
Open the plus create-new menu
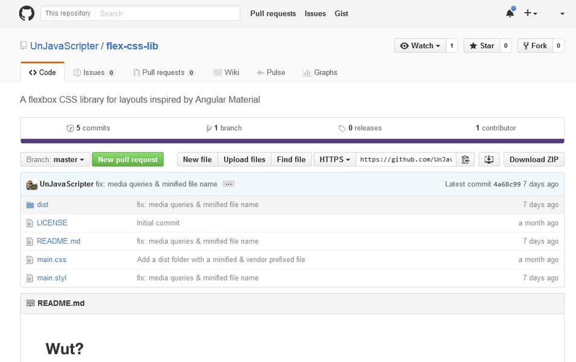click(x=531, y=13)
